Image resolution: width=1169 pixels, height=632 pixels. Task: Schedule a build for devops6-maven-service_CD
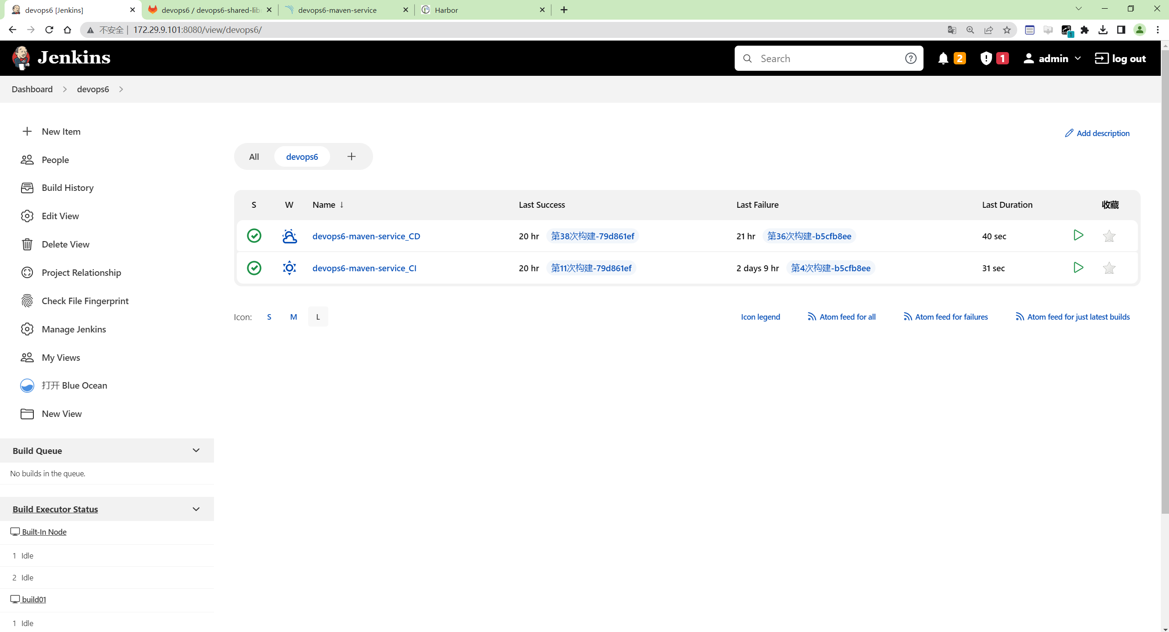(1078, 235)
